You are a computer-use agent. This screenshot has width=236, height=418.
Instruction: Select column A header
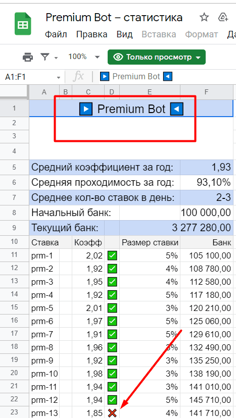(x=44, y=92)
